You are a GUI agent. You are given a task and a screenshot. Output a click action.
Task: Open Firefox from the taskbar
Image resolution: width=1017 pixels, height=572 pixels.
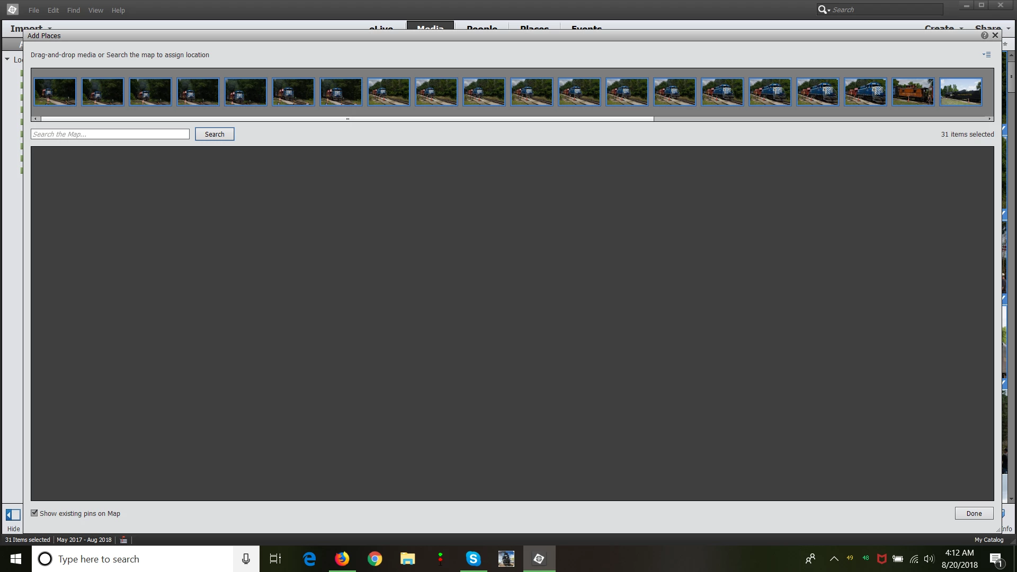(342, 559)
